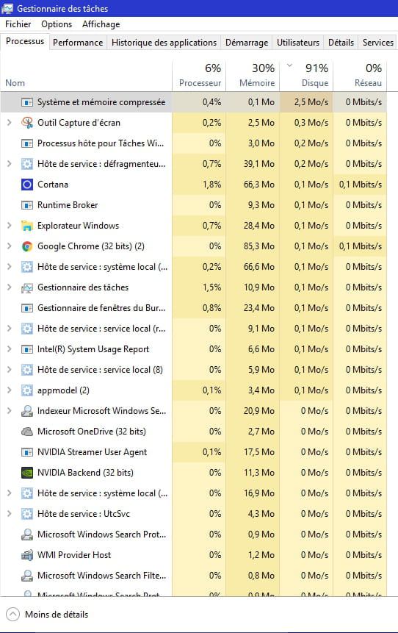The width and height of the screenshot is (398, 633).
Task: Sort by the Disque column header
Action: (306, 75)
